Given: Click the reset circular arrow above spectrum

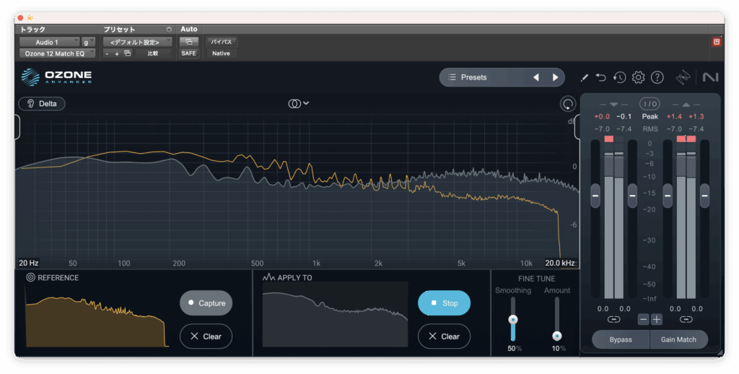Looking at the screenshot, I should [568, 104].
